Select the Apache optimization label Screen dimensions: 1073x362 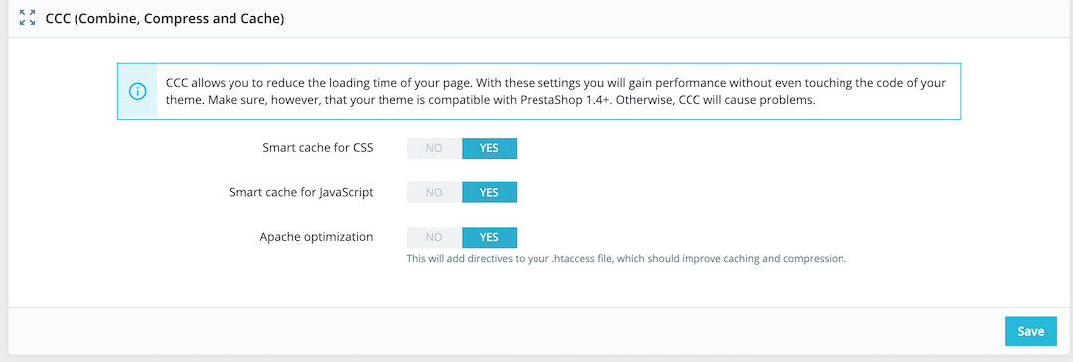[x=316, y=237]
